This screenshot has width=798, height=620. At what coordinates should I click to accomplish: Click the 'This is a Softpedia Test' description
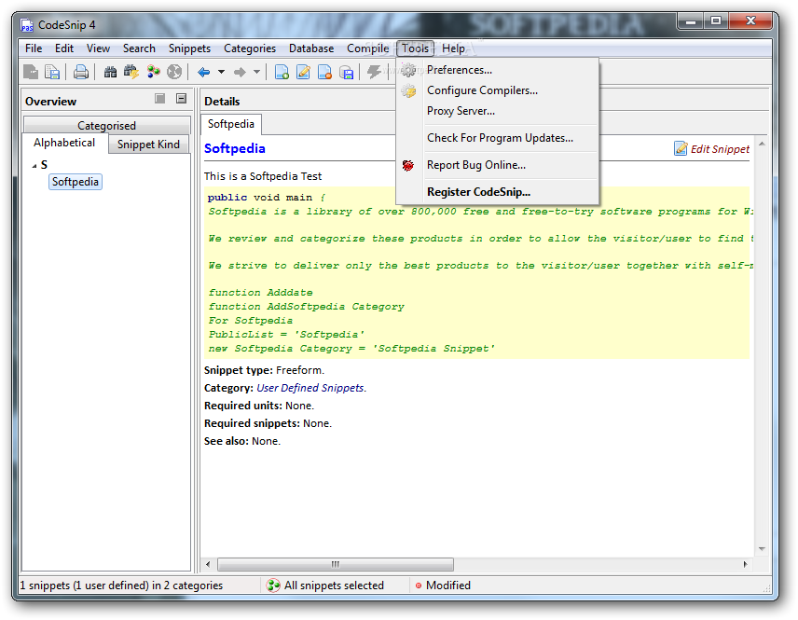(x=263, y=176)
